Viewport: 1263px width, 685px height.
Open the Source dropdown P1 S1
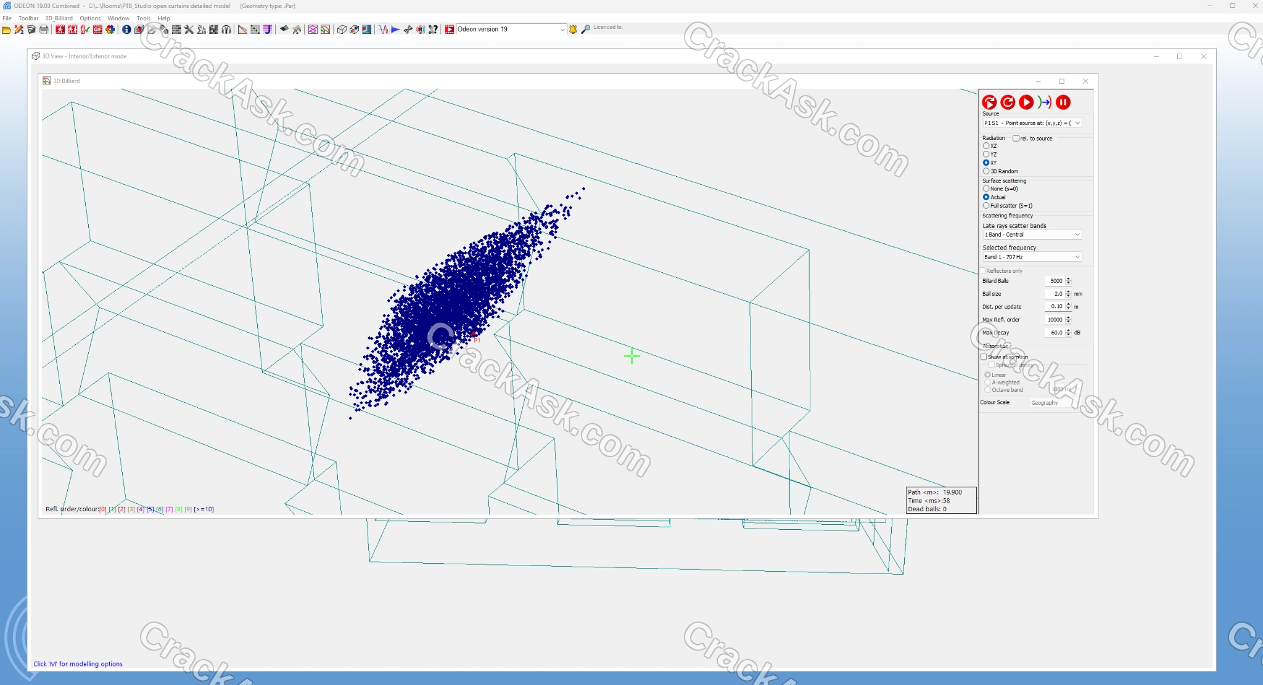pos(1032,123)
